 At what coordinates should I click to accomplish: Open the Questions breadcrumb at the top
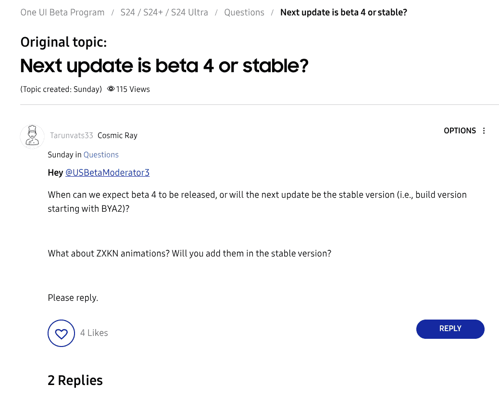(x=244, y=13)
